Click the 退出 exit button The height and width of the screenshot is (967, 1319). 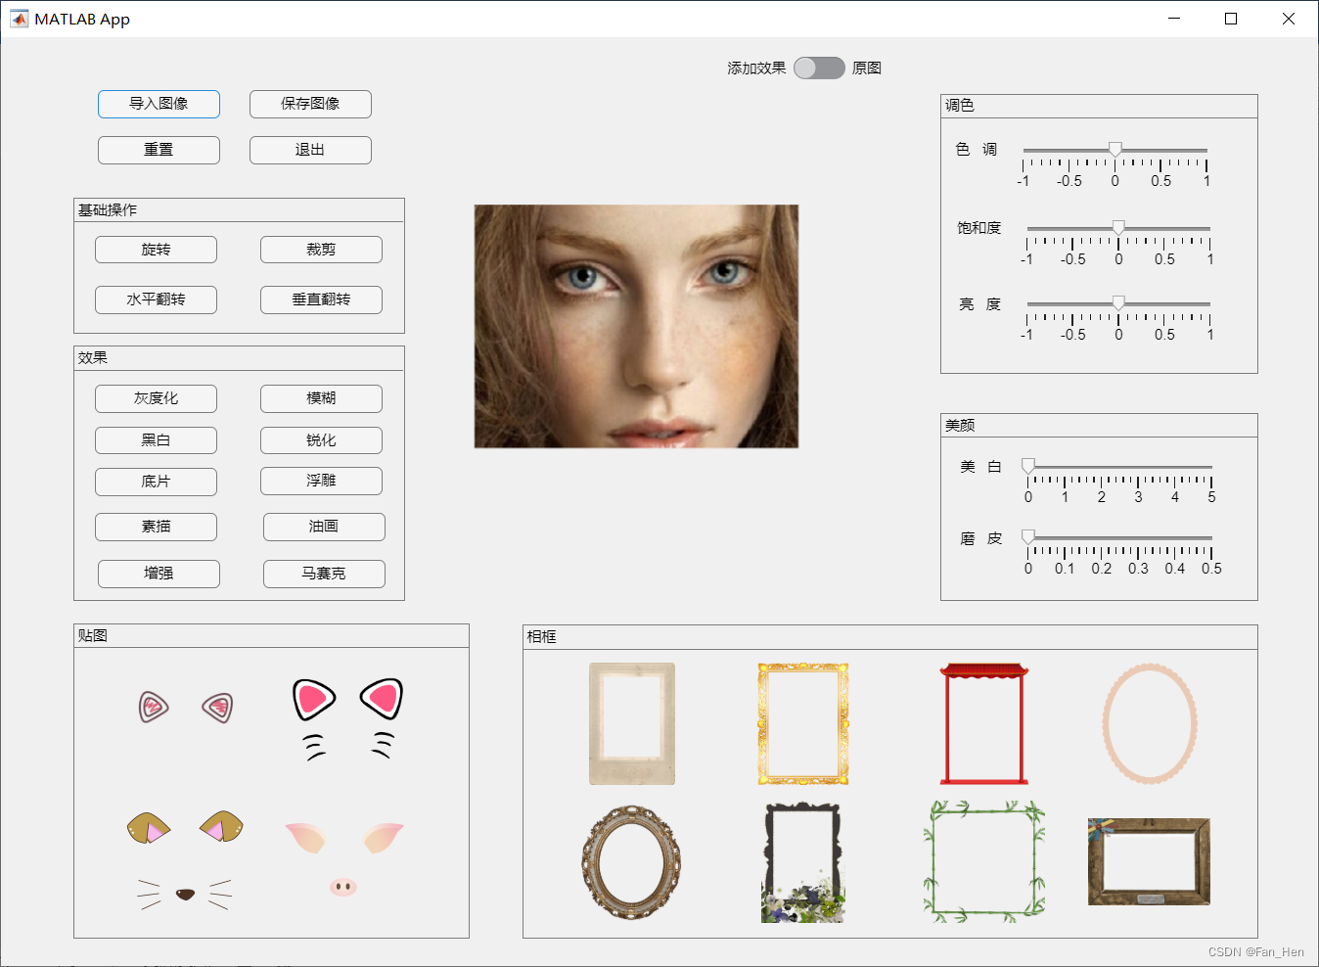pos(310,150)
